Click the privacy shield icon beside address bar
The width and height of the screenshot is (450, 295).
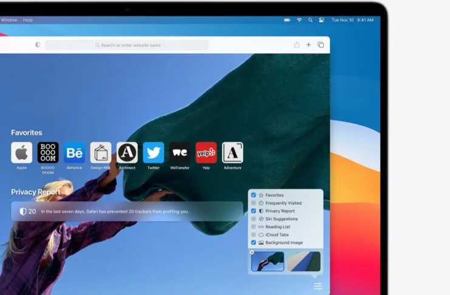click(38, 45)
